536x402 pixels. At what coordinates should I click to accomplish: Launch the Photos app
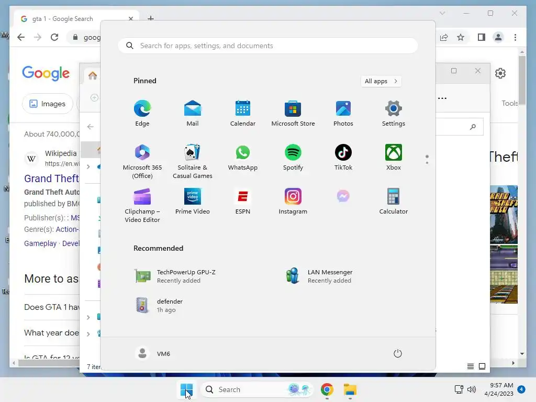coord(343,114)
